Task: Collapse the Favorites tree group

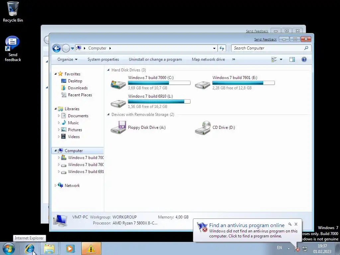Action: point(55,74)
